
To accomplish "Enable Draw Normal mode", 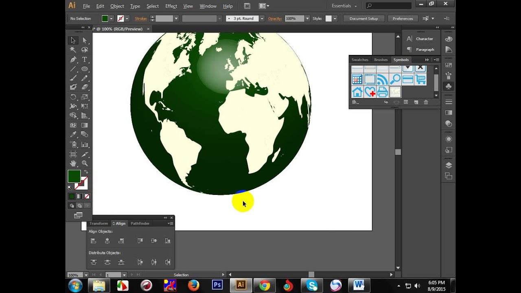I will [x=72, y=206].
